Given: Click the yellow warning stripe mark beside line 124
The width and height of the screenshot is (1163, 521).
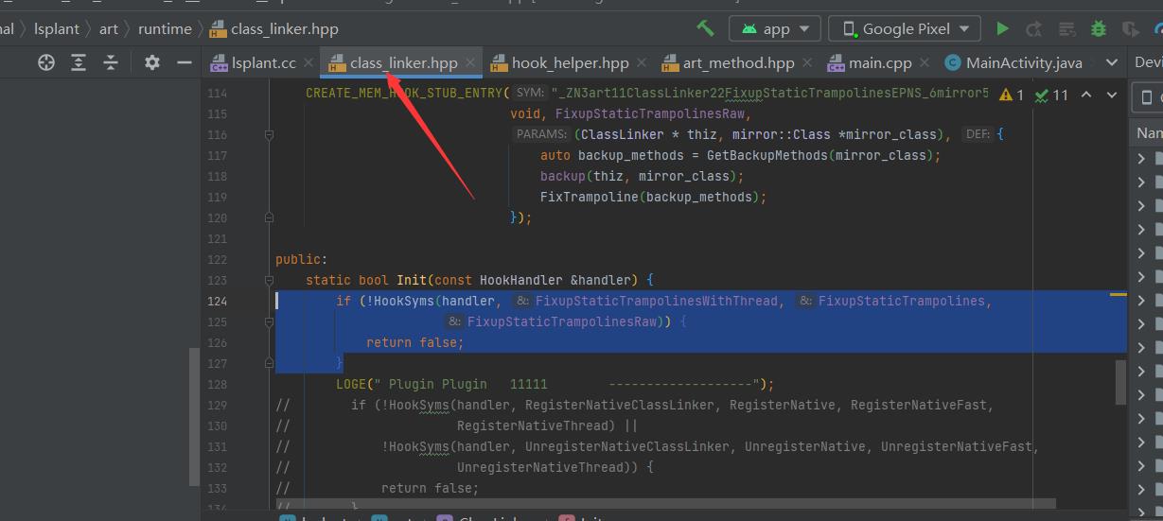Looking at the screenshot, I should click(x=1119, y=295).
